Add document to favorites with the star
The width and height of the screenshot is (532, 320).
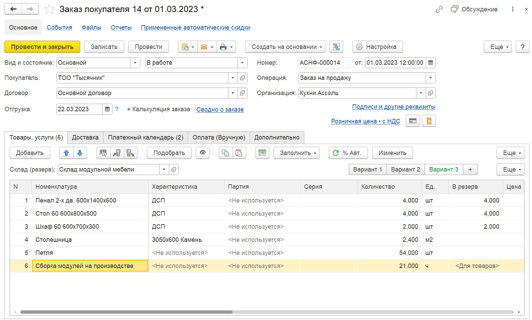click(49, 9)
